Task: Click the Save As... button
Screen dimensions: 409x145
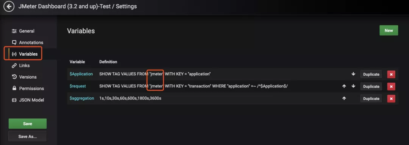Action: (x=27, y=136)
